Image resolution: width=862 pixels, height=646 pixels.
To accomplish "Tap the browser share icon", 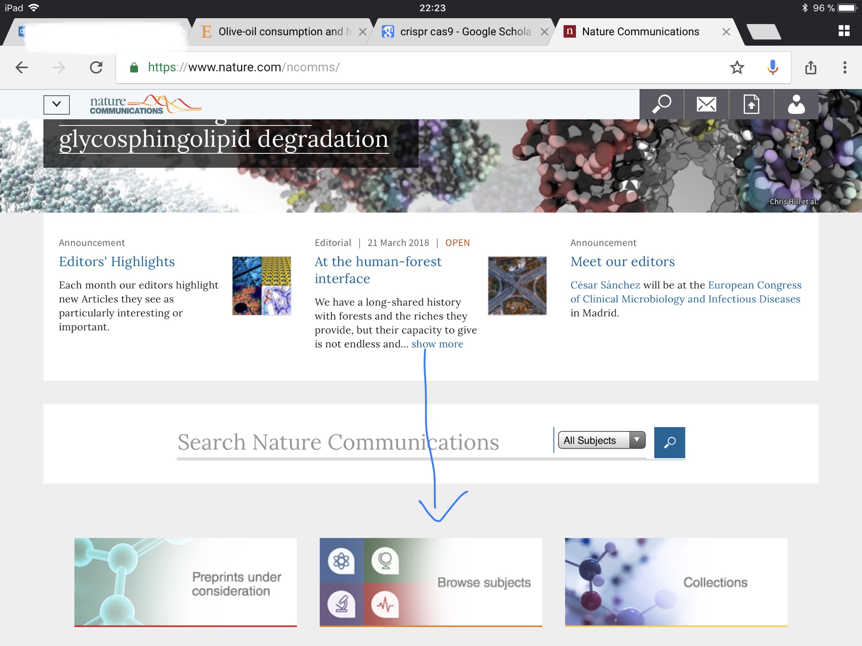I will [x=811, y=67].
